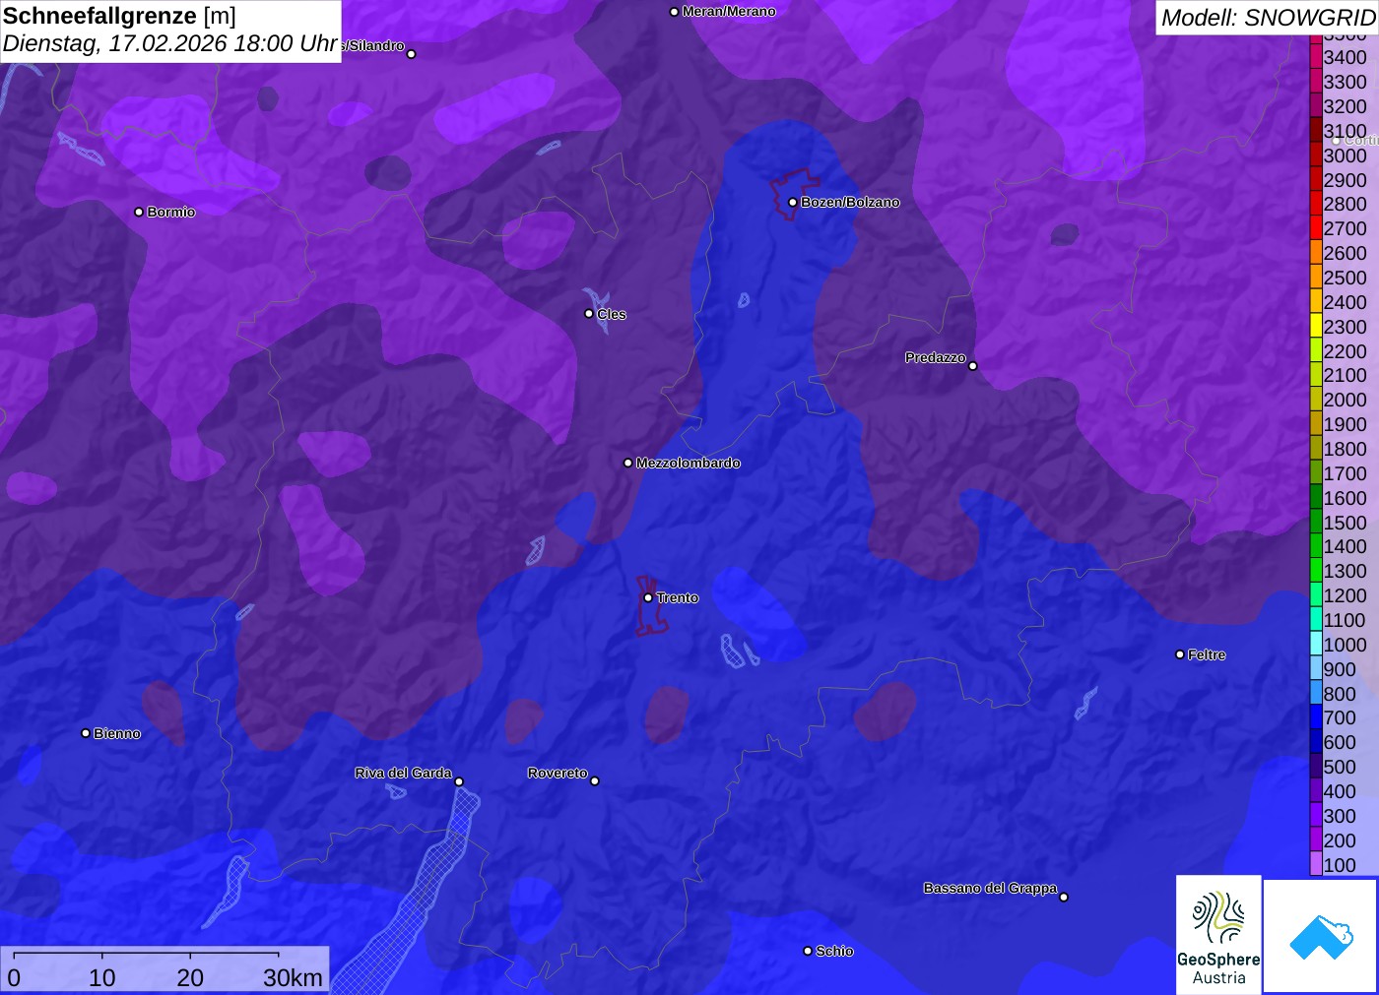Click the Silandro marker dot

412,54
